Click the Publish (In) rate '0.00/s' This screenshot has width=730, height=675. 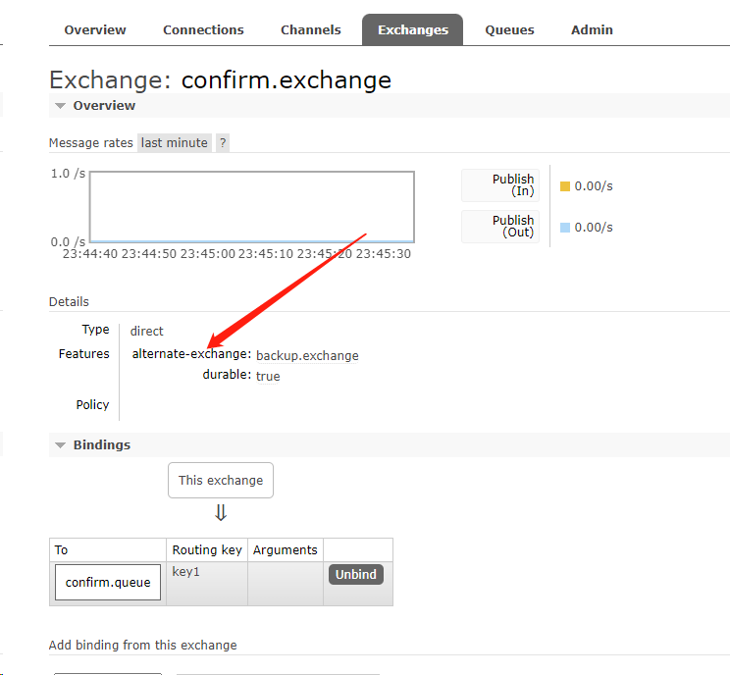[594, 186]
